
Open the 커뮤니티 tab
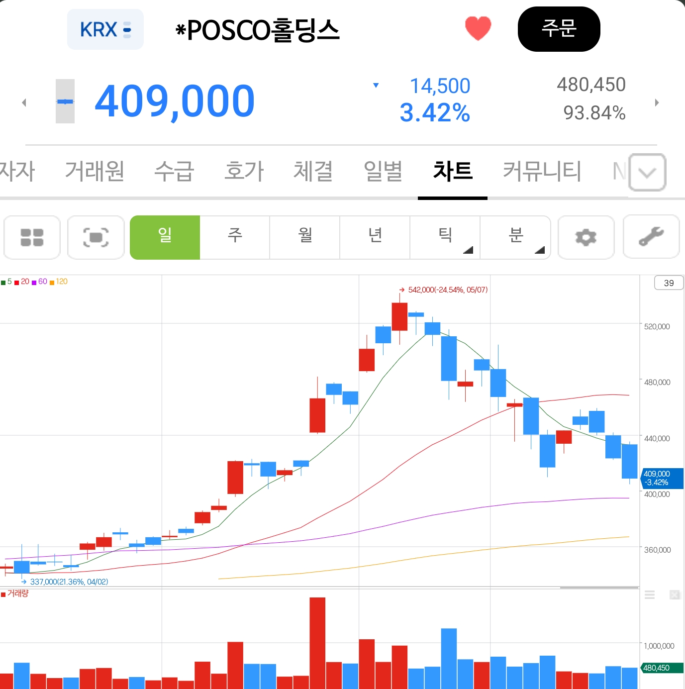coord(542,171)
